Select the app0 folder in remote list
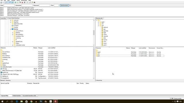The width and height of the screenshot is (184, 103). [99, 52]
